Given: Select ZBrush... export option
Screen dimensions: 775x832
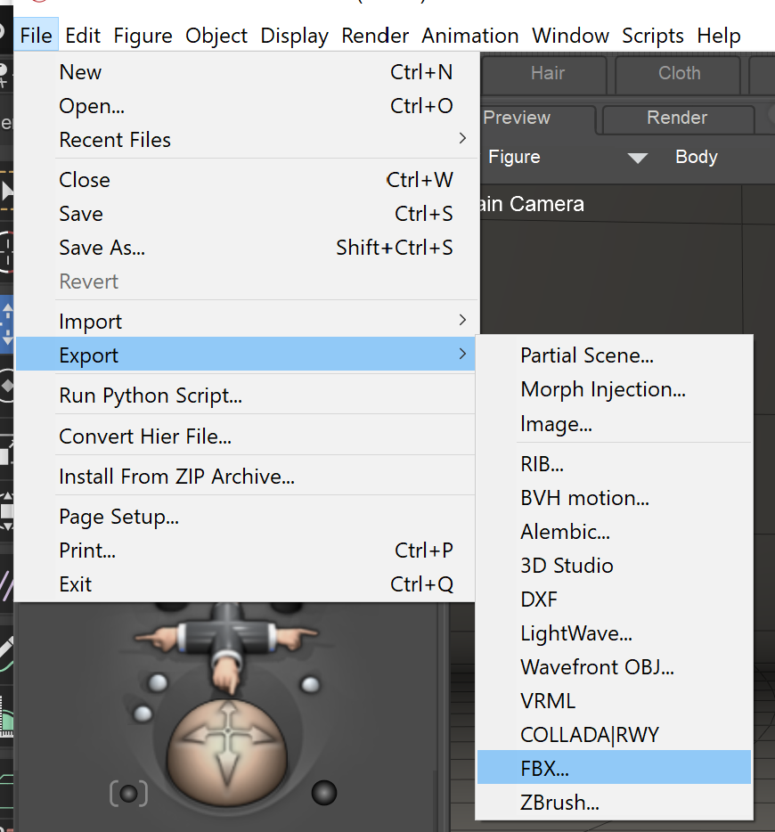Looking at the screenshot, I should [615, 803].
